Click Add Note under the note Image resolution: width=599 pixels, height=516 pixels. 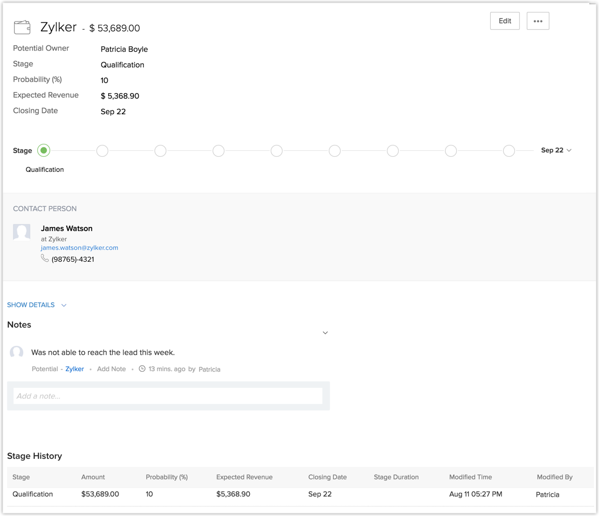point(111,369)
